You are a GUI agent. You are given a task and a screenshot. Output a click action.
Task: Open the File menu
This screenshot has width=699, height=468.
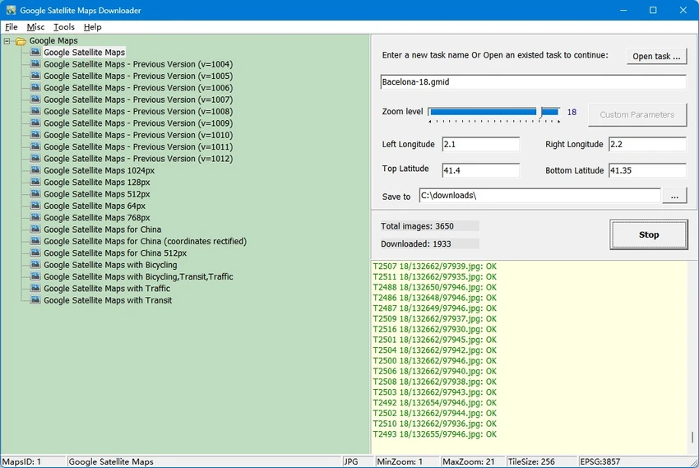point(12,27)
